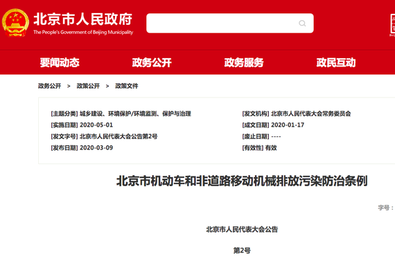Go to 政策公开 in the breadcrumb
Viewport: 395px width, 263px height.
coord(88,86)
